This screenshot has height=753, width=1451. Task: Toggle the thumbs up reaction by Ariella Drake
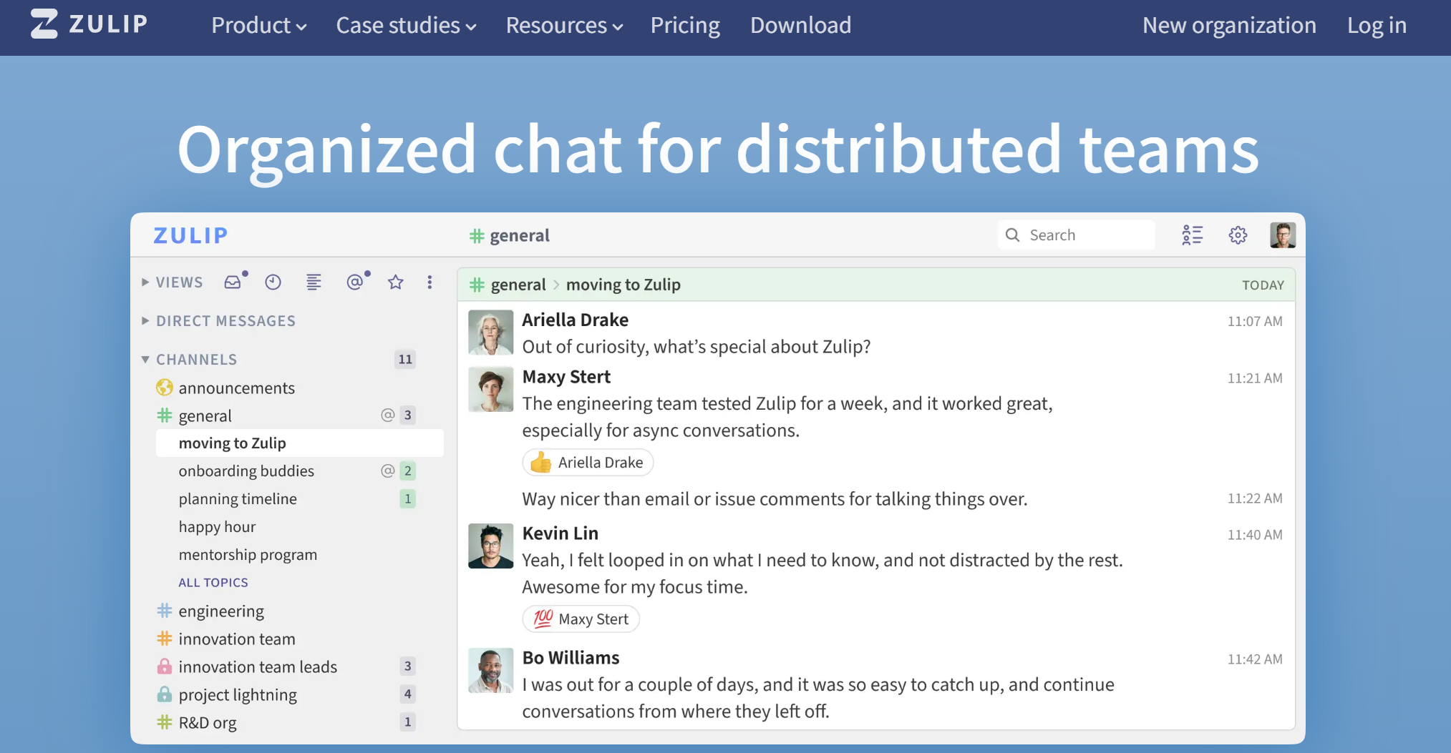[588, 462]
